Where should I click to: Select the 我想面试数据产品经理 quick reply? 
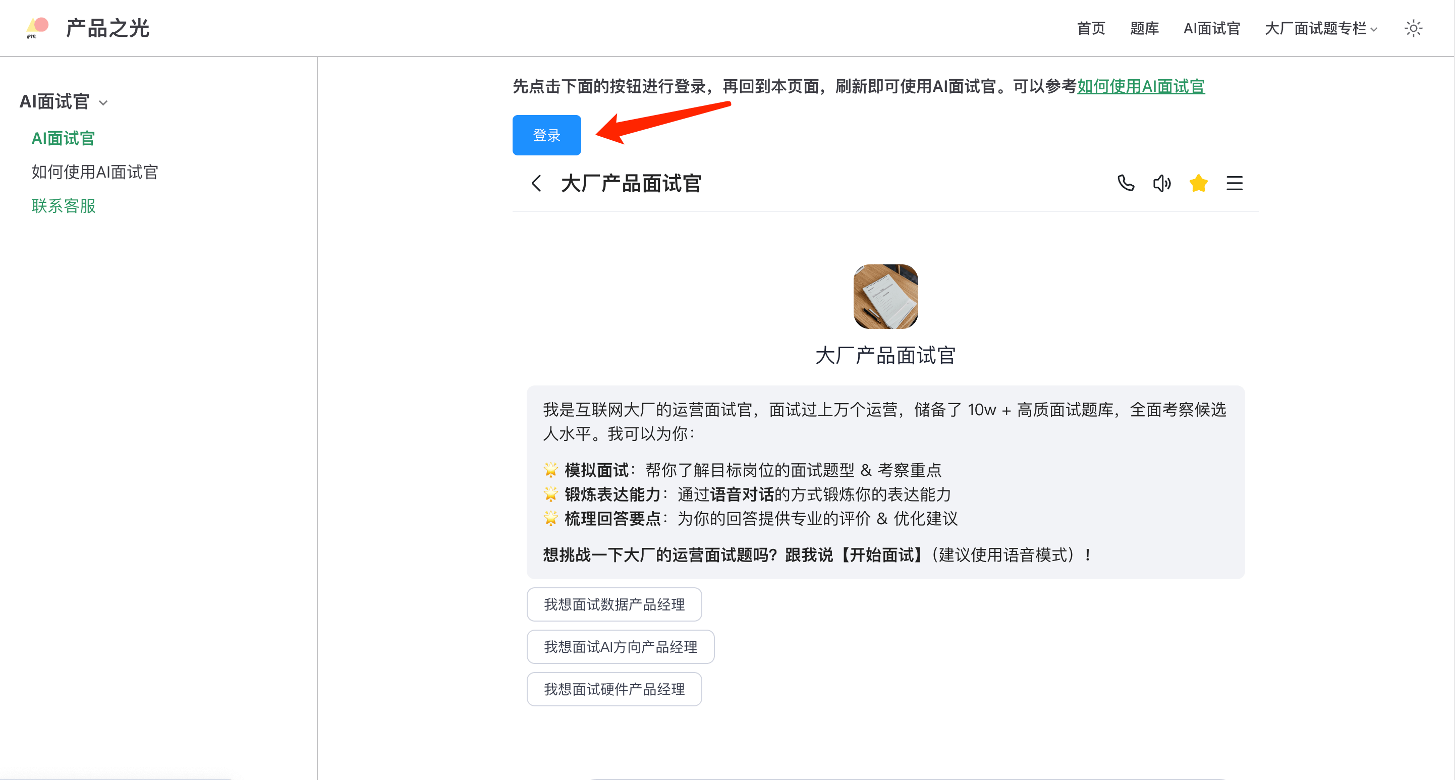614,604
